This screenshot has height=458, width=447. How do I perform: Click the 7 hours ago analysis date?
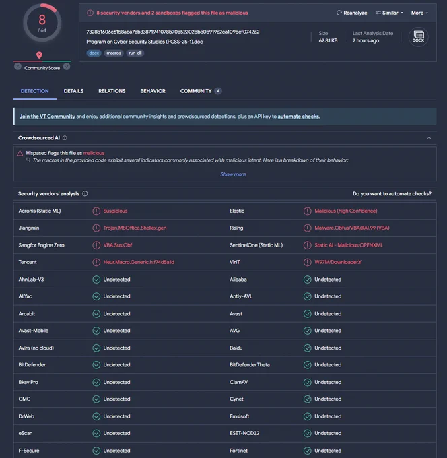pos(366,40)
